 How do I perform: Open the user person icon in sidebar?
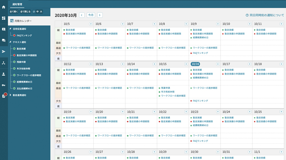(x=4, y=74)
